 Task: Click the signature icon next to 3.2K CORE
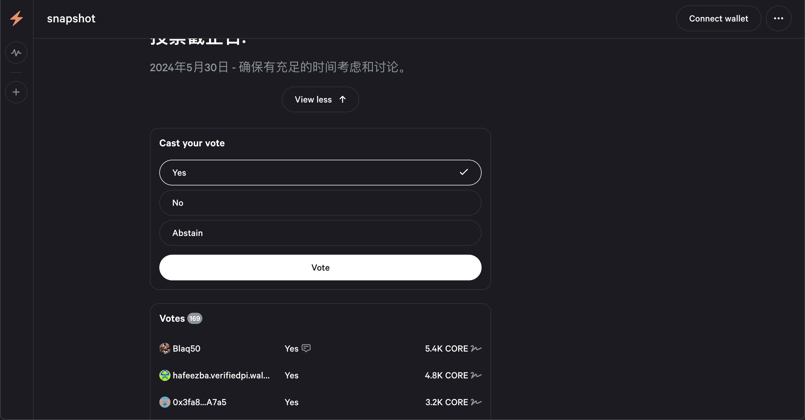475,402
